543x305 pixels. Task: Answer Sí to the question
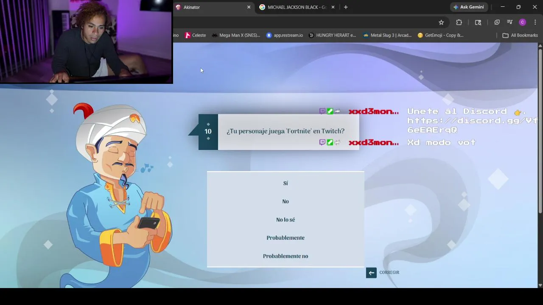pos(285,183)
